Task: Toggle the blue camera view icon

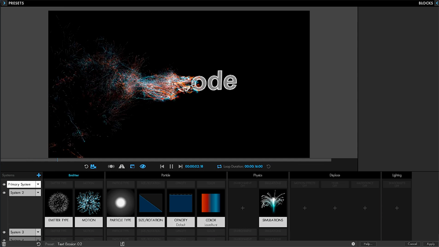Action: [x=93, y=166]
